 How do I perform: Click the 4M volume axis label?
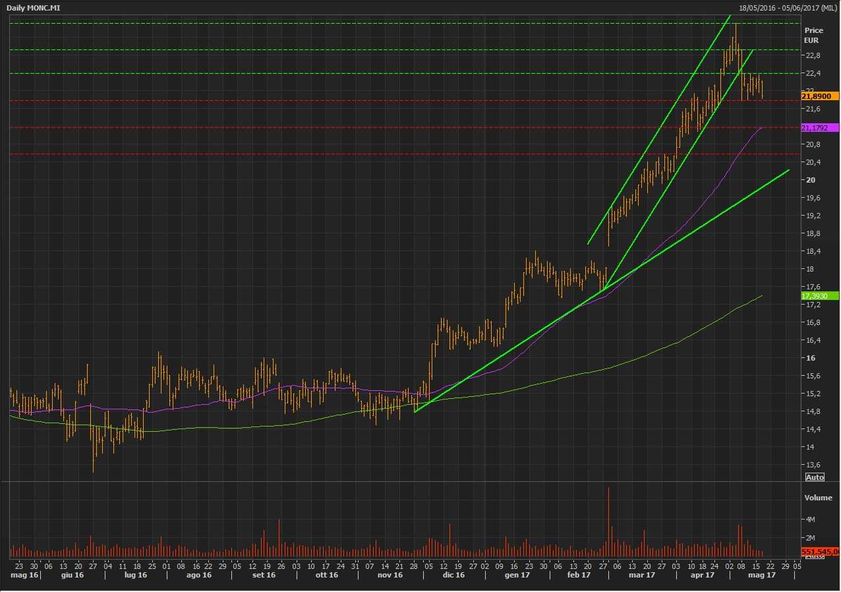pos(811,519)
